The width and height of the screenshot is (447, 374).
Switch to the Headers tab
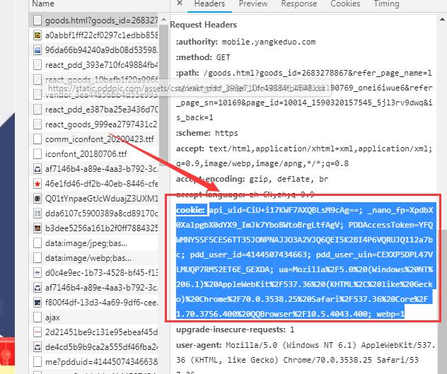click(x=209, y=4)
